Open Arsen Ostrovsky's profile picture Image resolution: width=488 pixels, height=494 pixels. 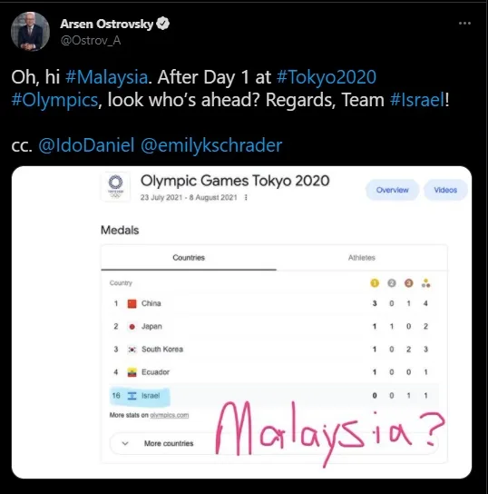click(30, 32)
